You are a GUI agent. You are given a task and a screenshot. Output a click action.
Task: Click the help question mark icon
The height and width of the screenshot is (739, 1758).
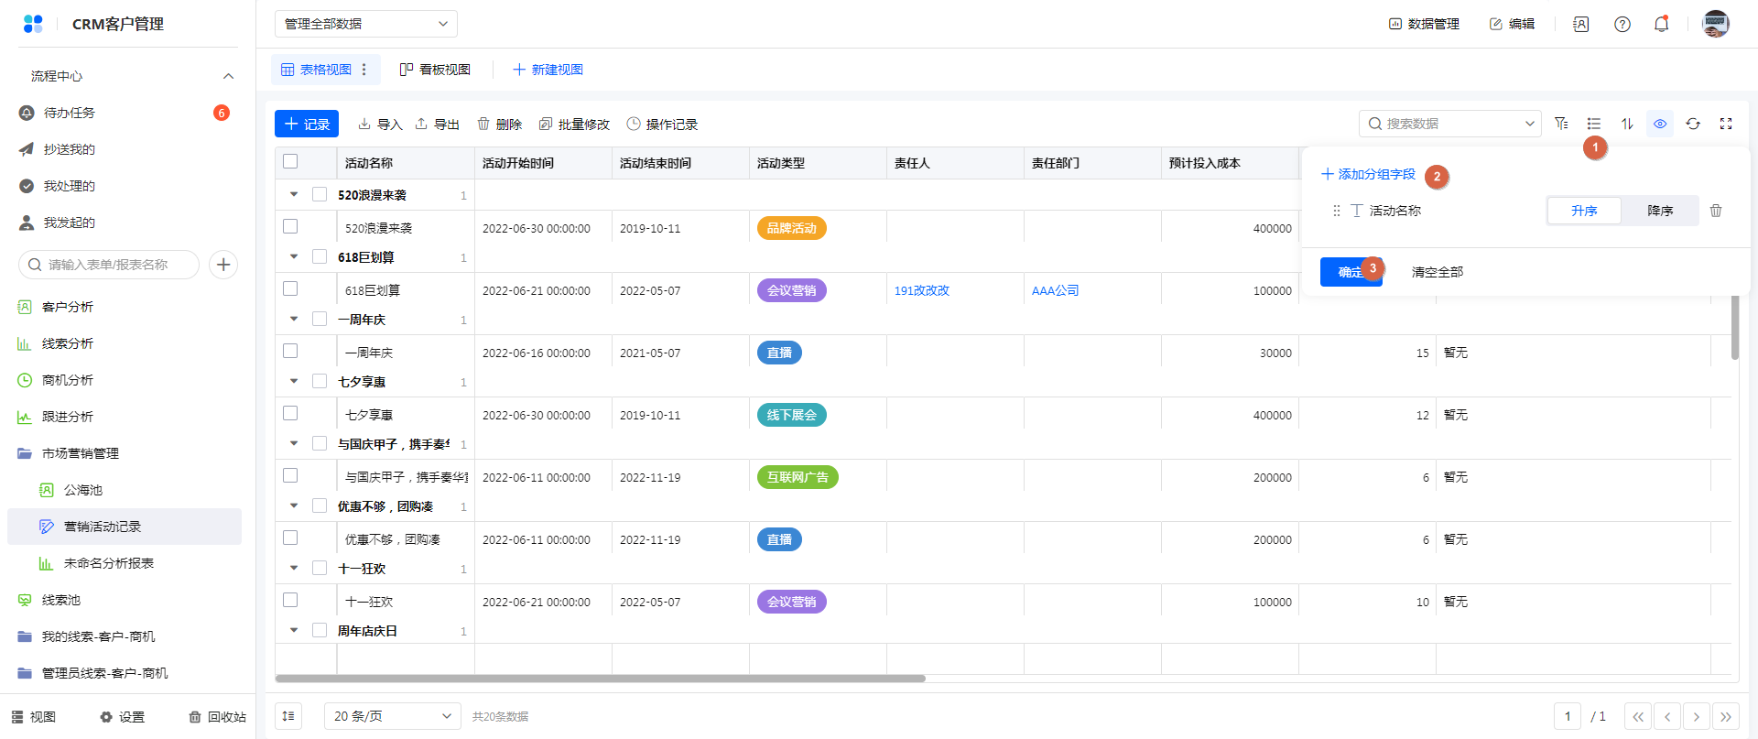pos(1622,25)
